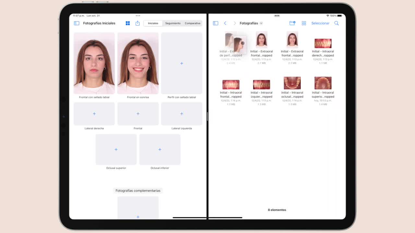Go forward in Files app
The image size is (415, 233).
(x=235, y=23)
